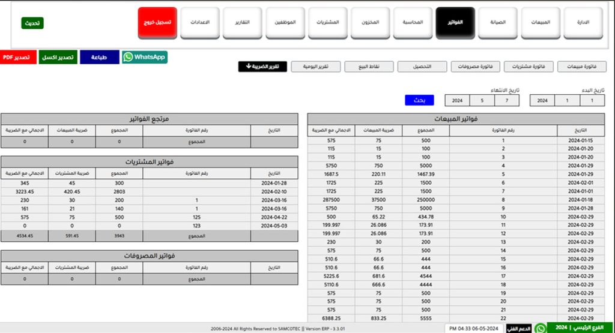Open the tax report dropdown (تقرير الضريبة)
The image size is (615, 333).
tap(262, 67)
